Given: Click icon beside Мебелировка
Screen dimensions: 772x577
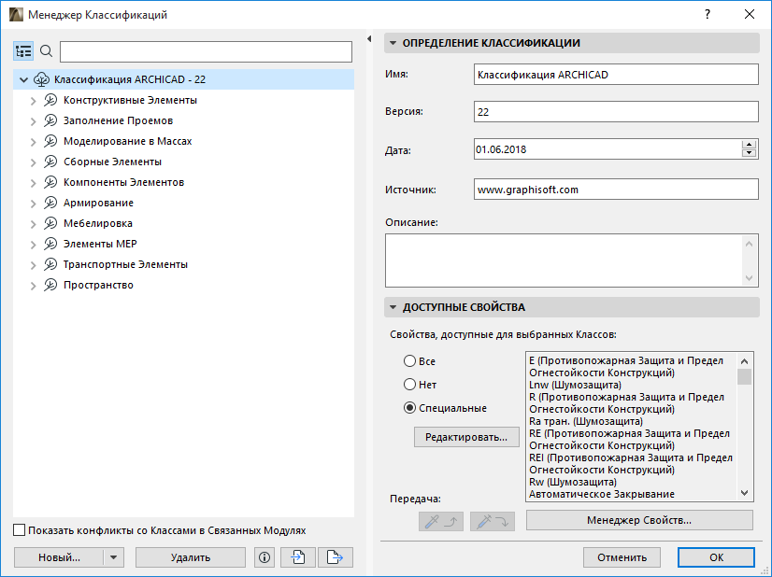Looking at the screenshot, I should (50, 224).
